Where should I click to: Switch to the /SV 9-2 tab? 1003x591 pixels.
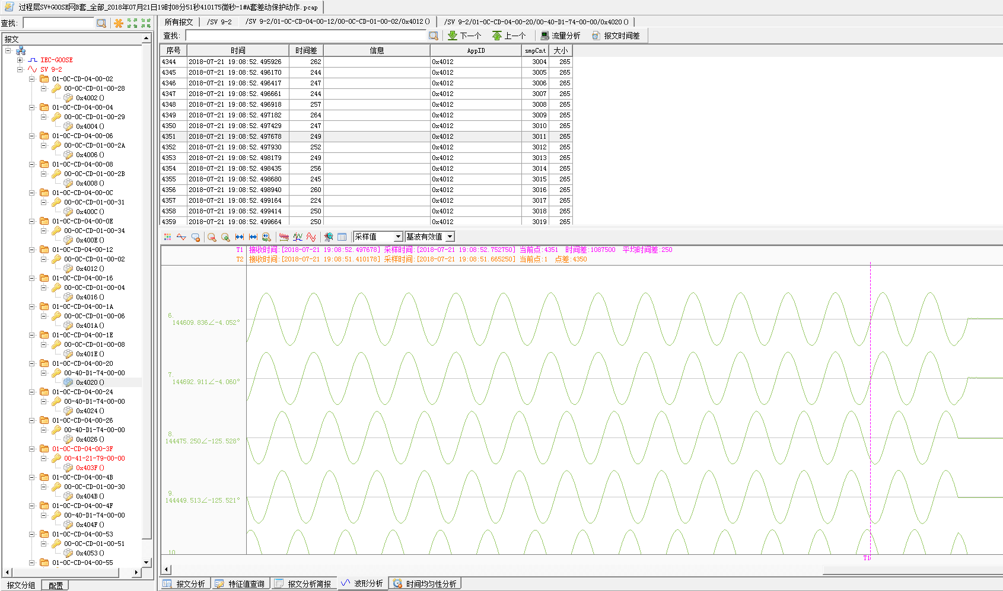pyautogui.click(x=219, y=22)
